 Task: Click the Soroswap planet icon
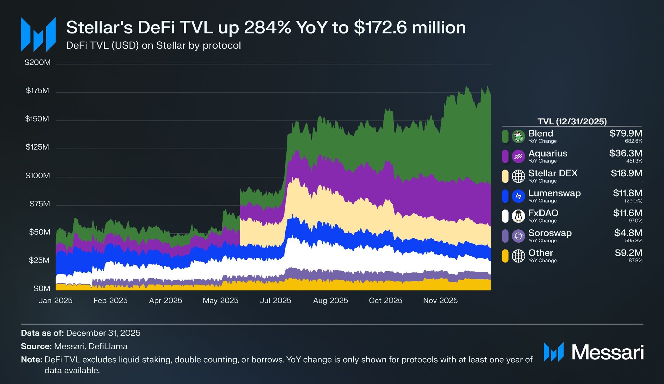pyautogui.click(x=518, y=236)
